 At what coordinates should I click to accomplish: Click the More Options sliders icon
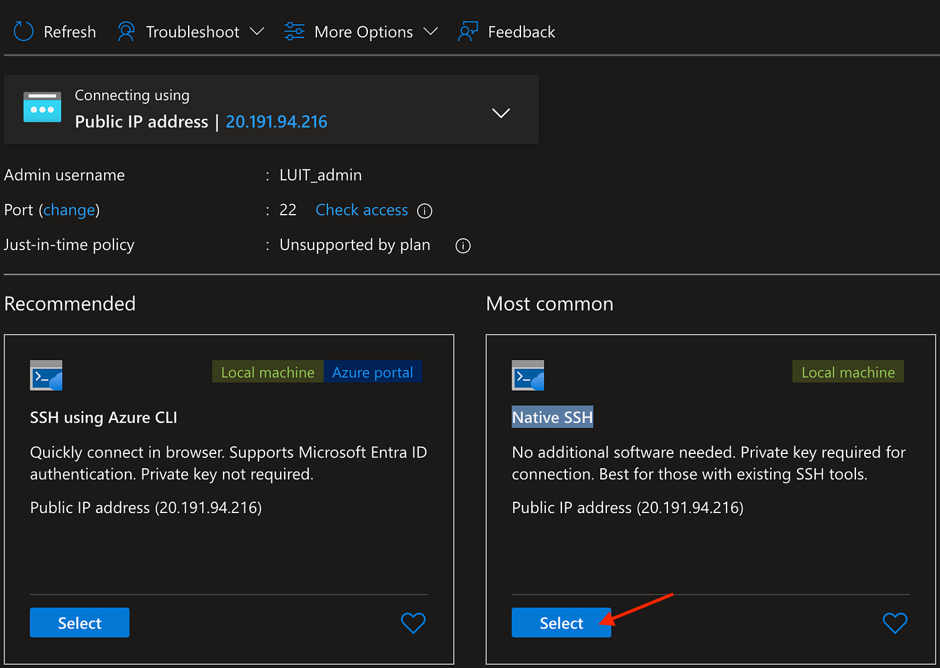[294, 32]
